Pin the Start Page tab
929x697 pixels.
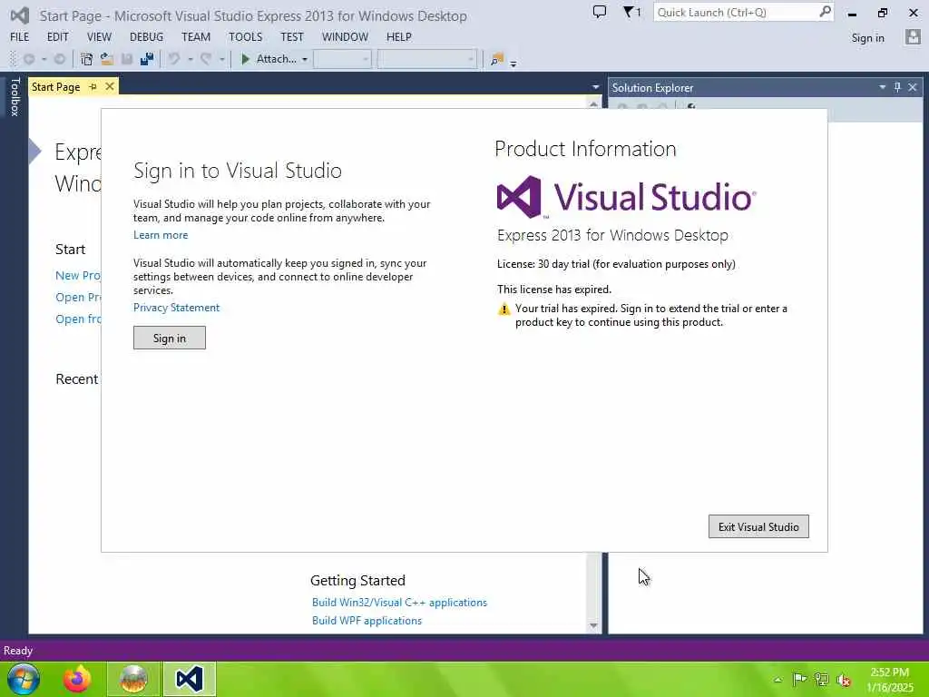(x=93, y=87)
